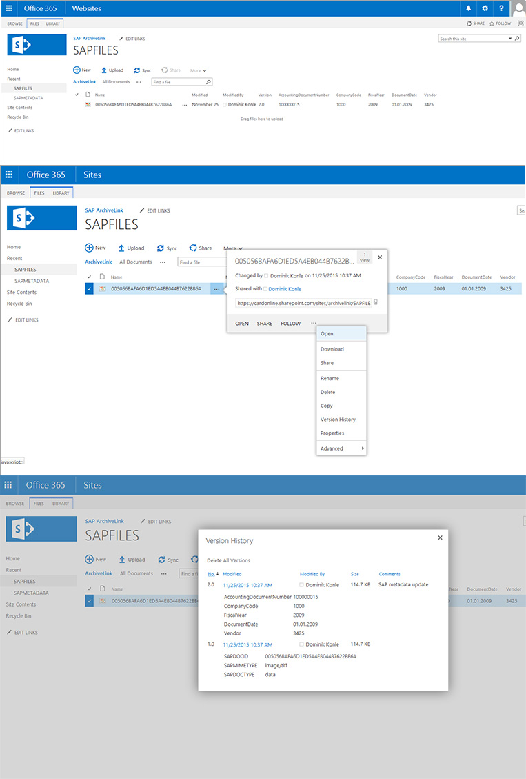Expand the Advanced submenu arrow
526x779 pixels.
(x=363, y=448)
